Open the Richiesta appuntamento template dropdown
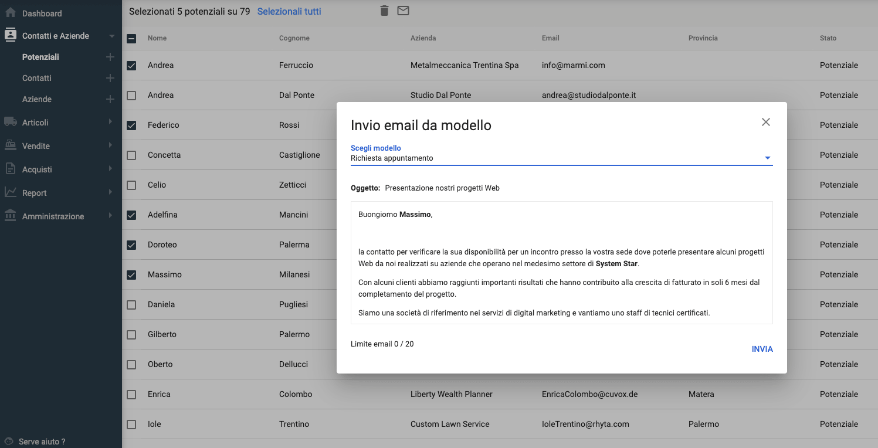Image resolution: width=878 pixels, height=448 pixels. click(767, 158)
